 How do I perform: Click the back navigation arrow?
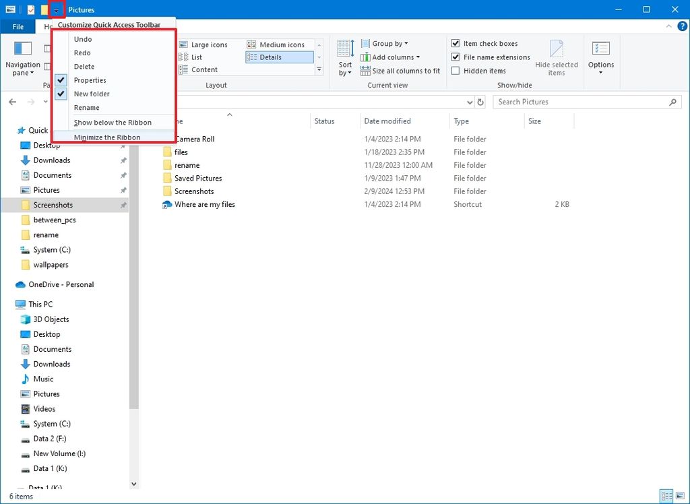[12, 102]
